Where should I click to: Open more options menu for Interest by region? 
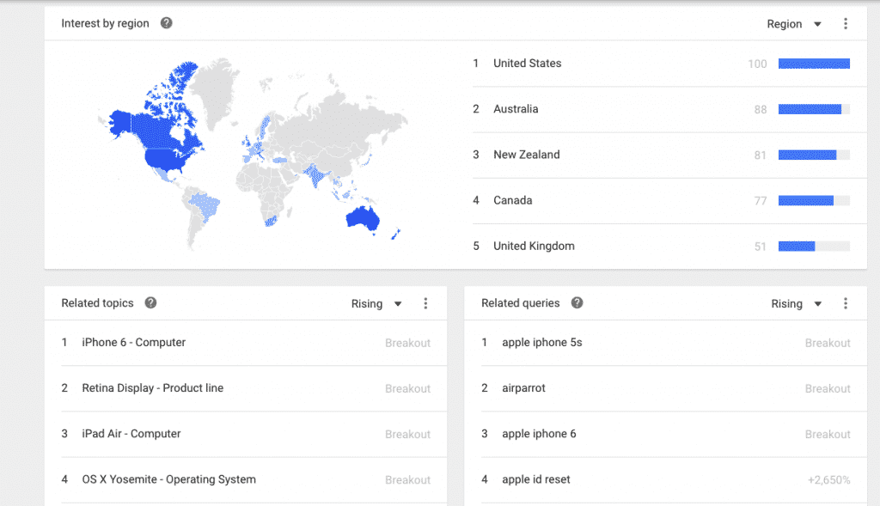click(x=846, y=23)
